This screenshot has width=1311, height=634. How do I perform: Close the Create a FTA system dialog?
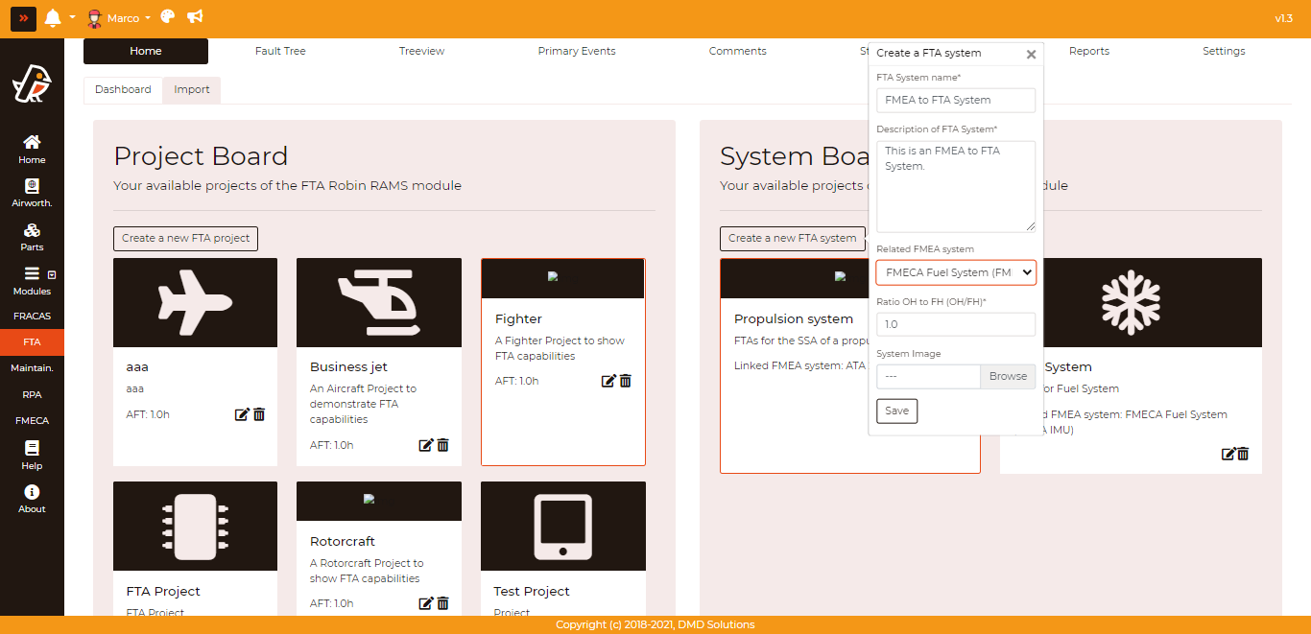coord(1031,55)
